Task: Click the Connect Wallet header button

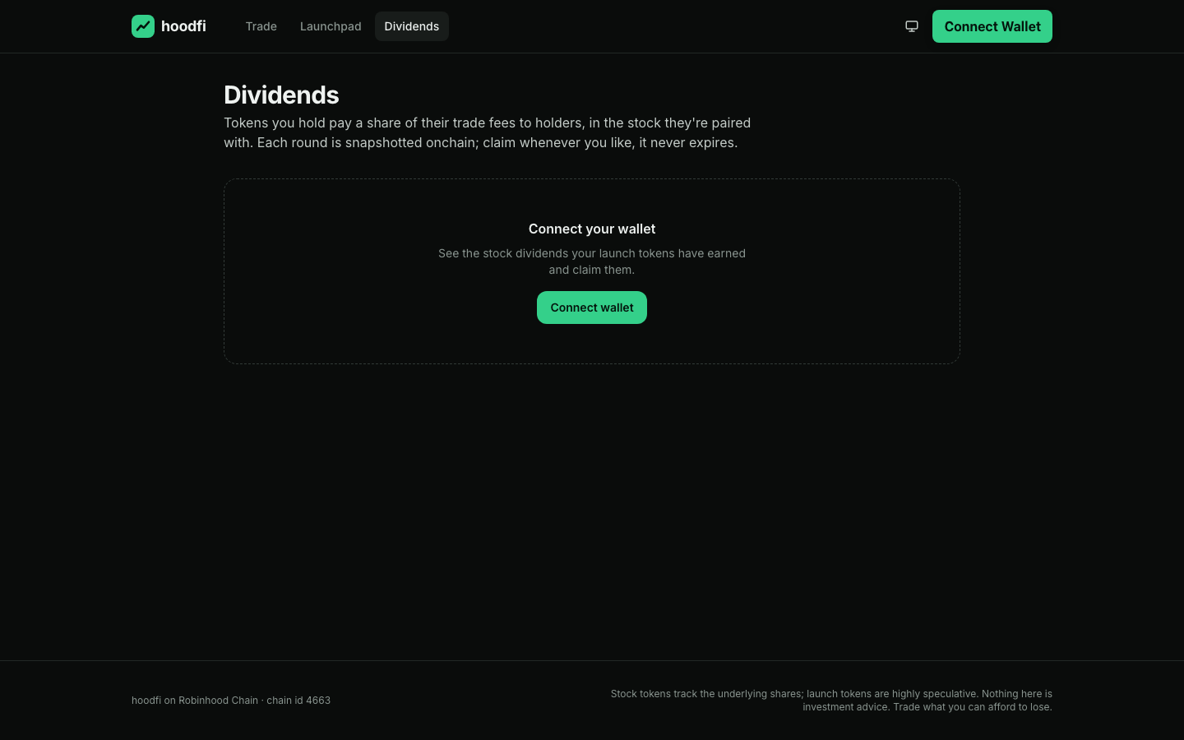Action: tap(992, 26)
